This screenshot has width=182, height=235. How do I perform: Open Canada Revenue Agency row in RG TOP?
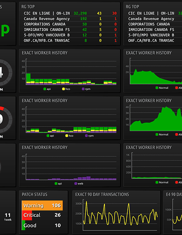tap(70, 19)
